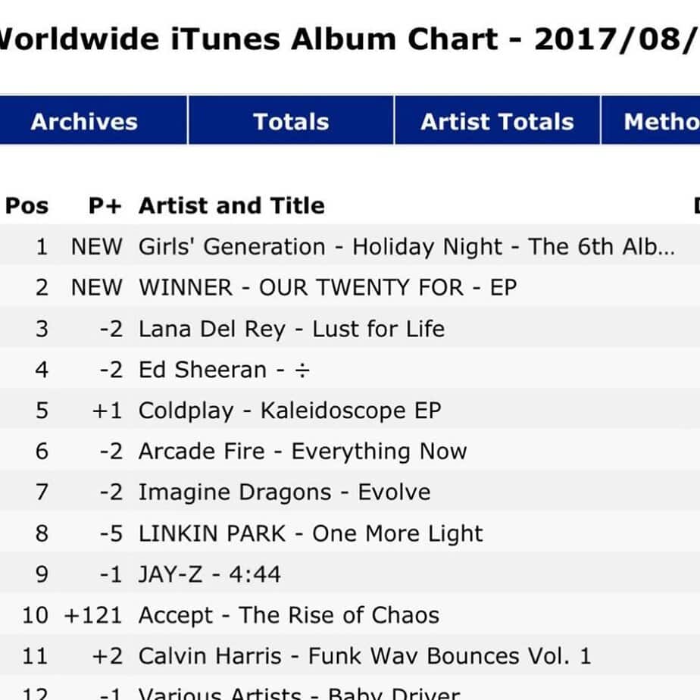The height and width of the screenshot is (700, 700).
Task: Click Arcade Fire - Everything Now
Action: click(302, 452)
